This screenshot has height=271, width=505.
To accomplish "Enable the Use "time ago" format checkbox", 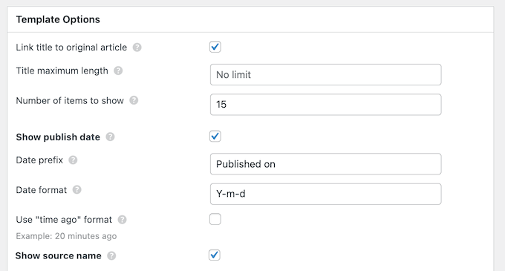I will pyautogui.click(x=215, y=219).
